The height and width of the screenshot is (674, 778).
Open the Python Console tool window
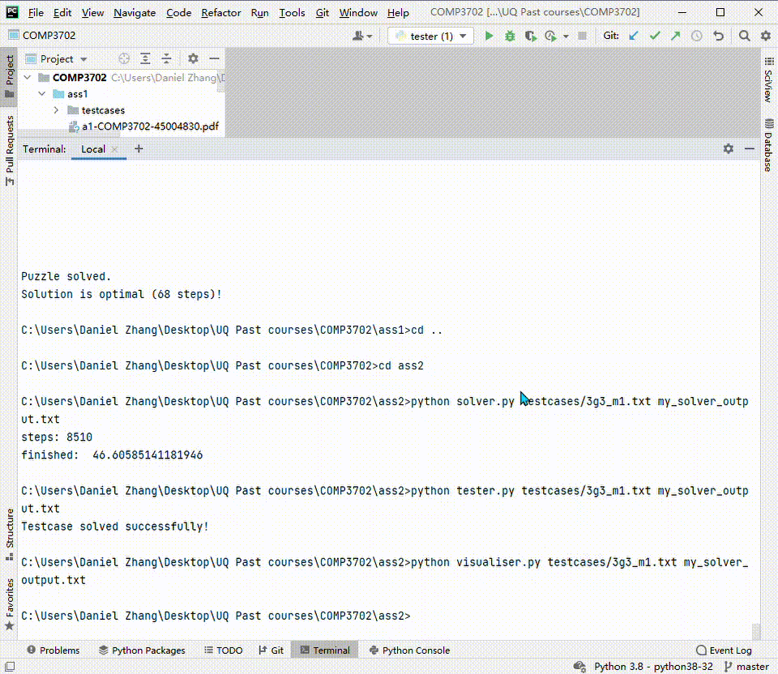[x=410, y=650]
